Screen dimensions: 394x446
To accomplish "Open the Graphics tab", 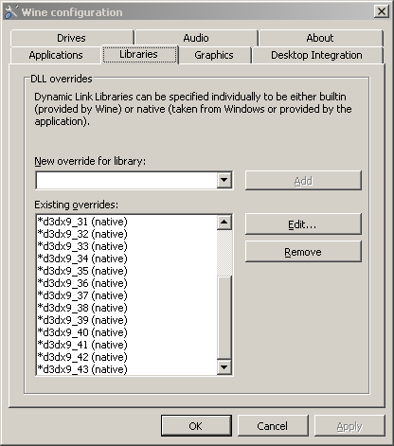I will click(x=214, y=55).
